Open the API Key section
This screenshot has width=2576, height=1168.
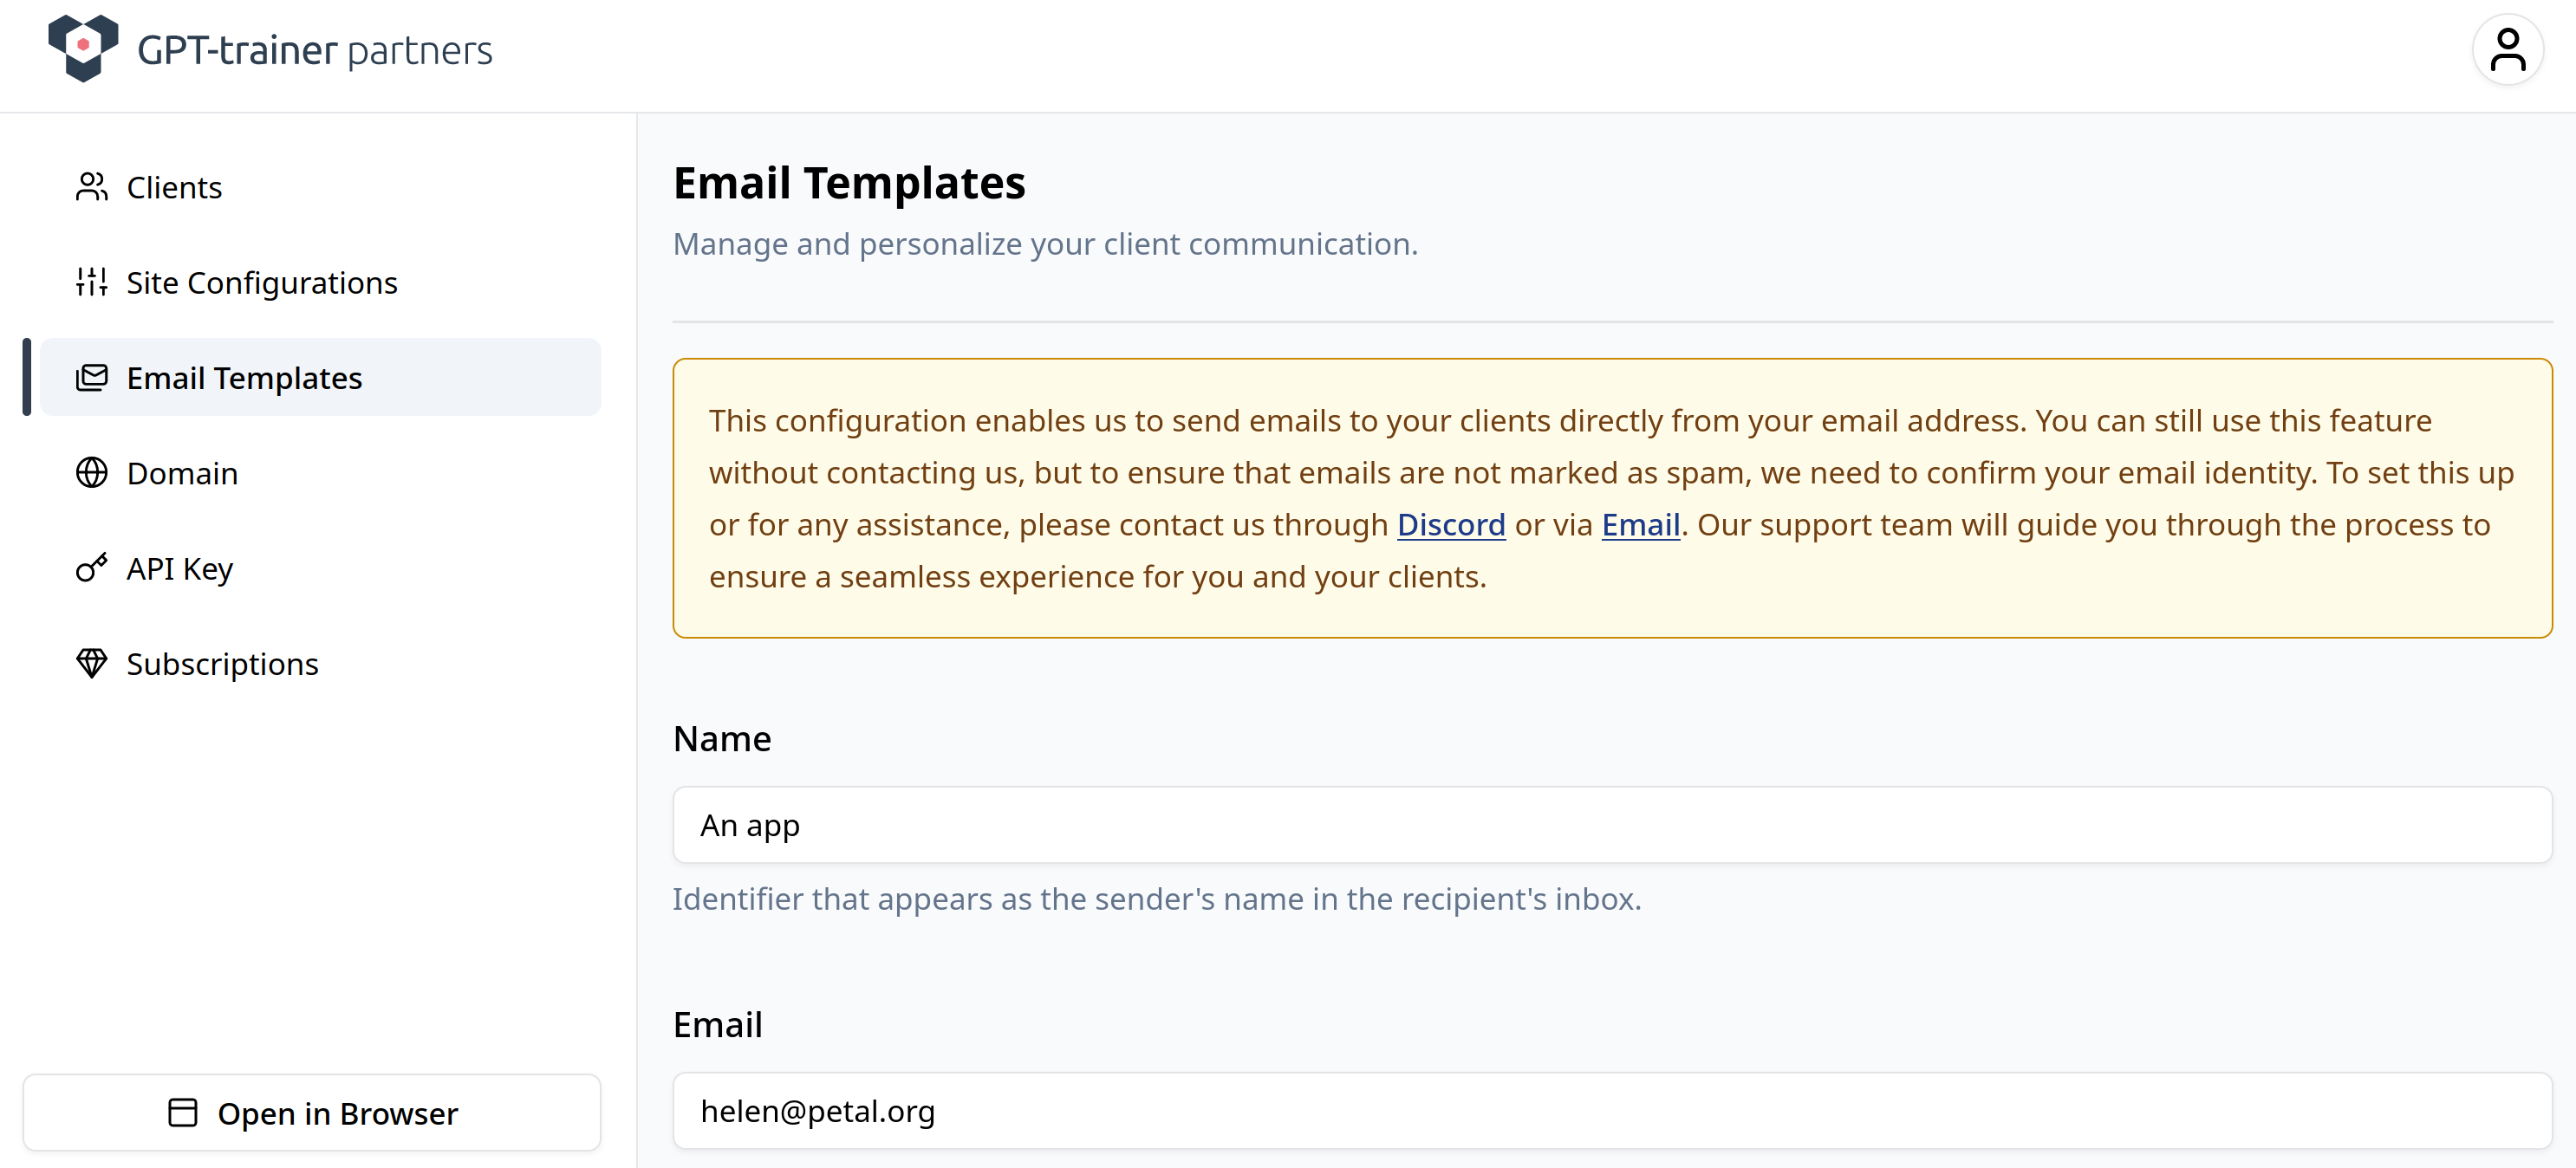click(179, 568)
